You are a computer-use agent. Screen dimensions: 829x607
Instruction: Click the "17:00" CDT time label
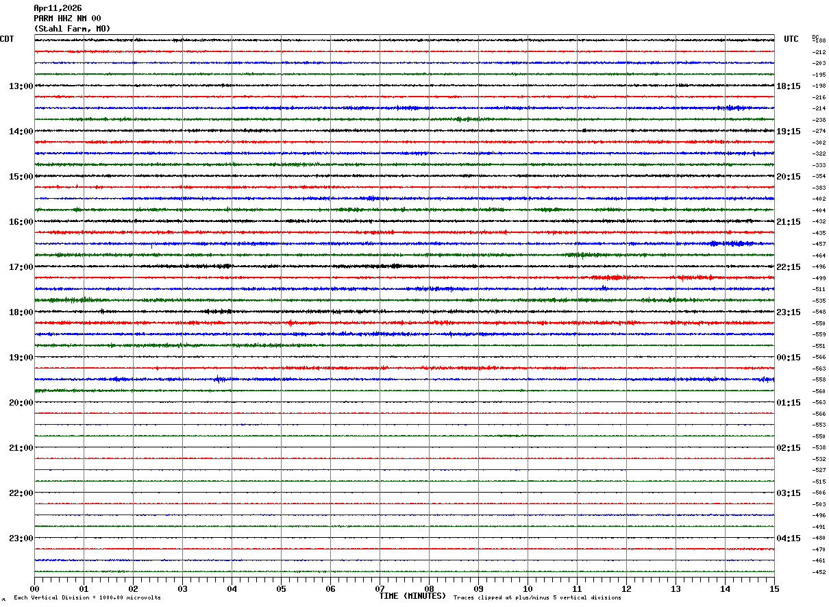coord(21,267)
